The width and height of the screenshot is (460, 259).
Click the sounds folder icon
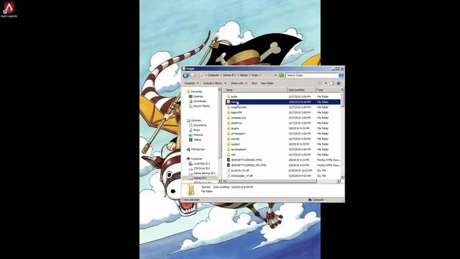[x=229, y=139]
